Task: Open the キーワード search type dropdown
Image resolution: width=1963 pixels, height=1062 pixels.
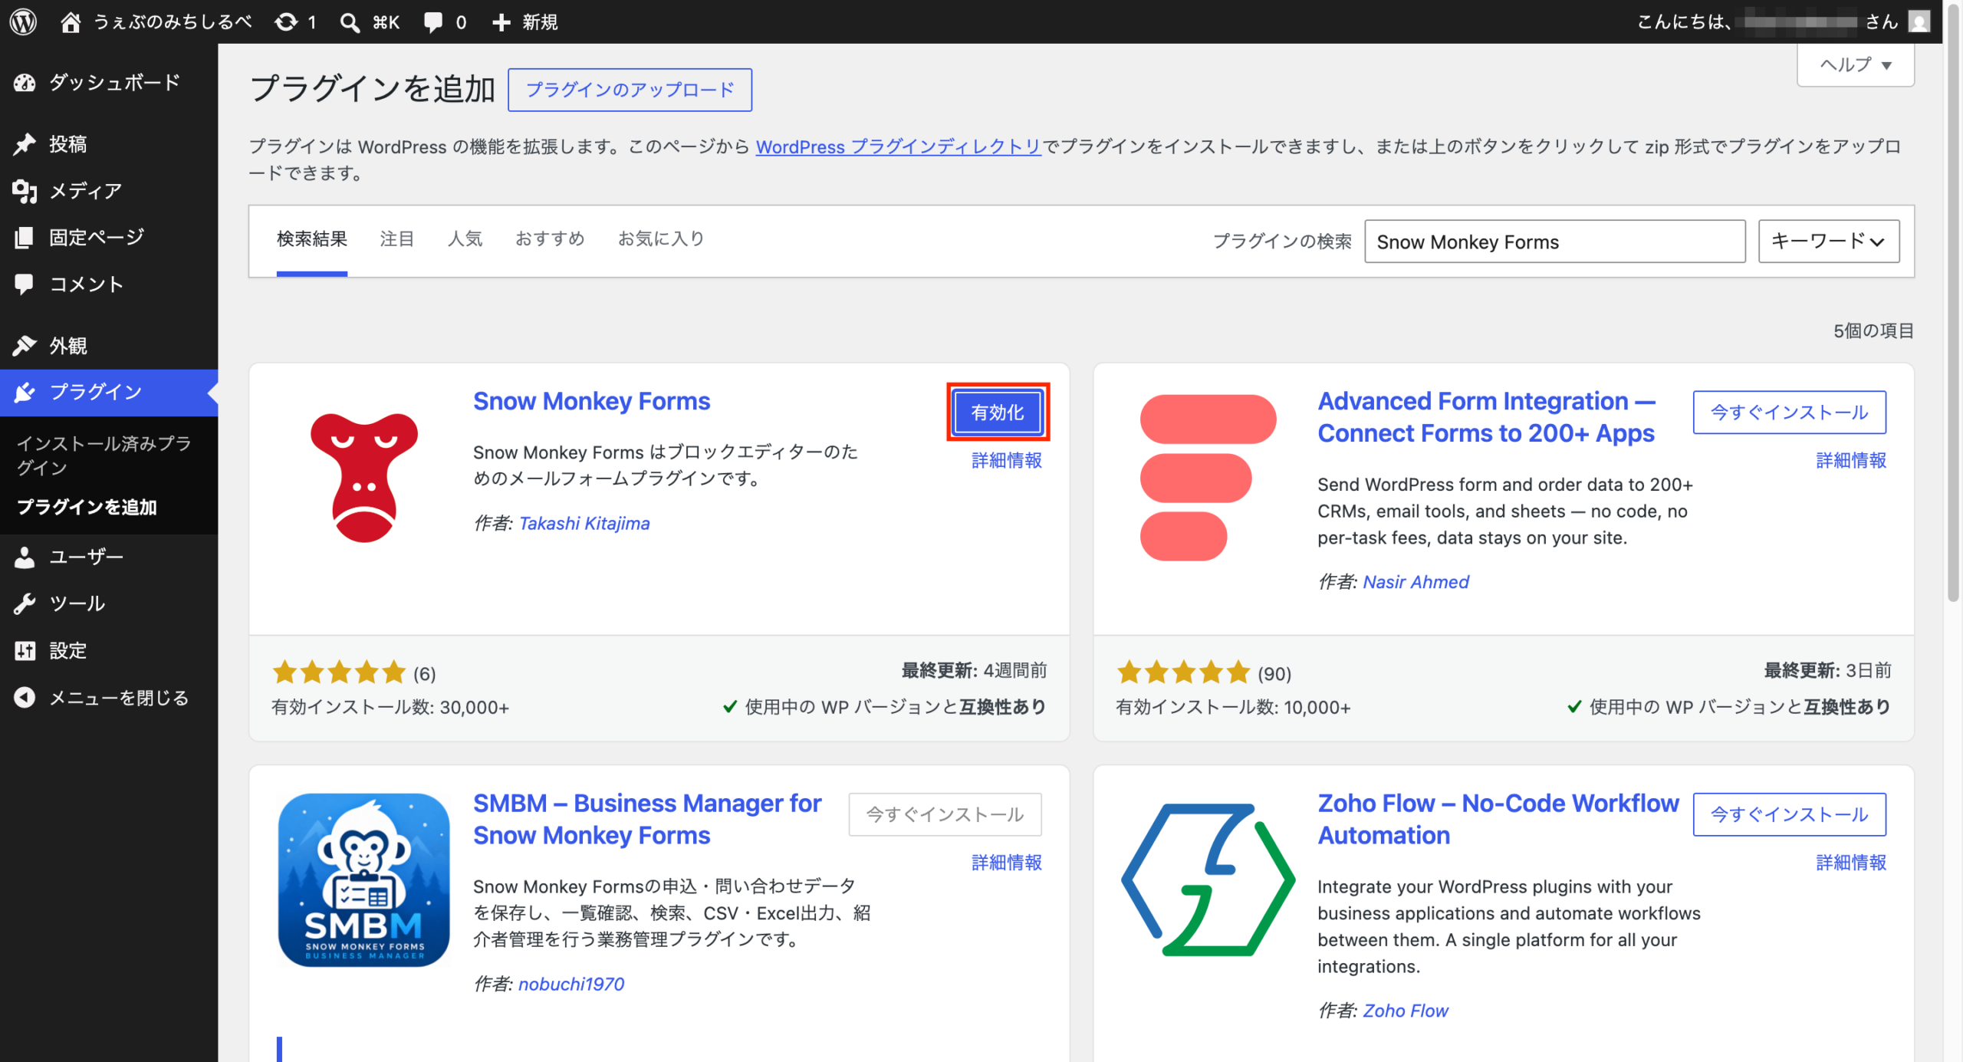Action: tap(1829, 242)
